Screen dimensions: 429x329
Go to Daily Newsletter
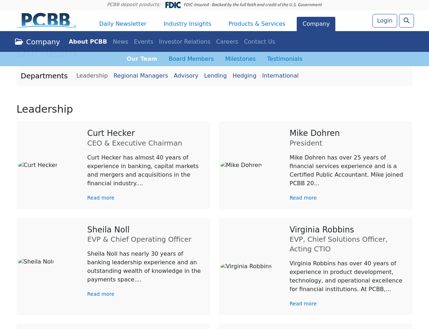(x=123, y=24)
